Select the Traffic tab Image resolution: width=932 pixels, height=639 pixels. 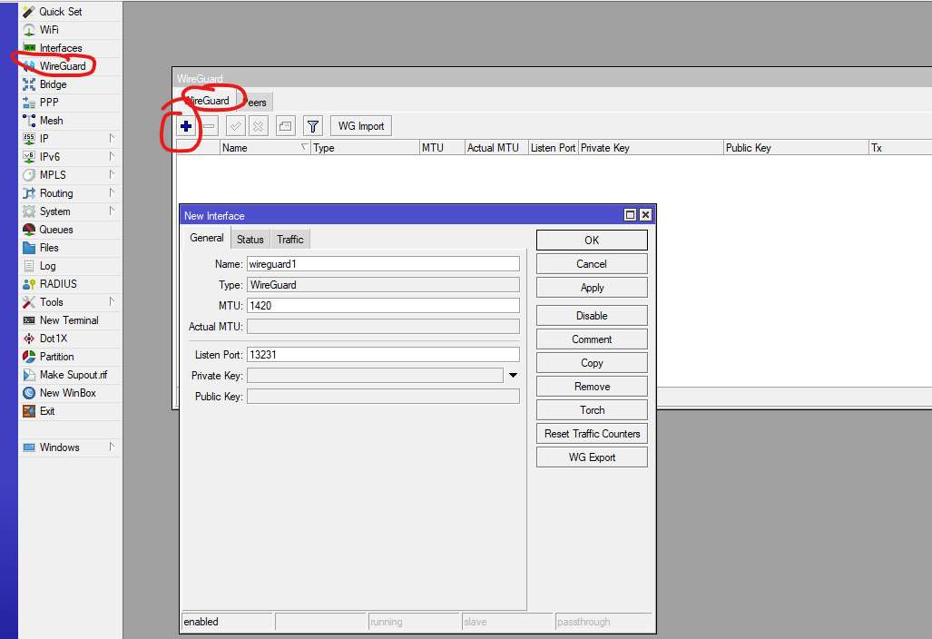pos(290,240)
